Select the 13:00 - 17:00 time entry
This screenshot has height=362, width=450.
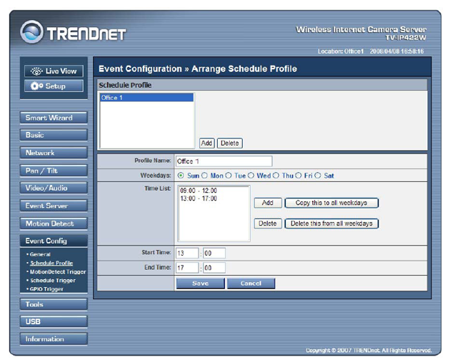point(199,198)
